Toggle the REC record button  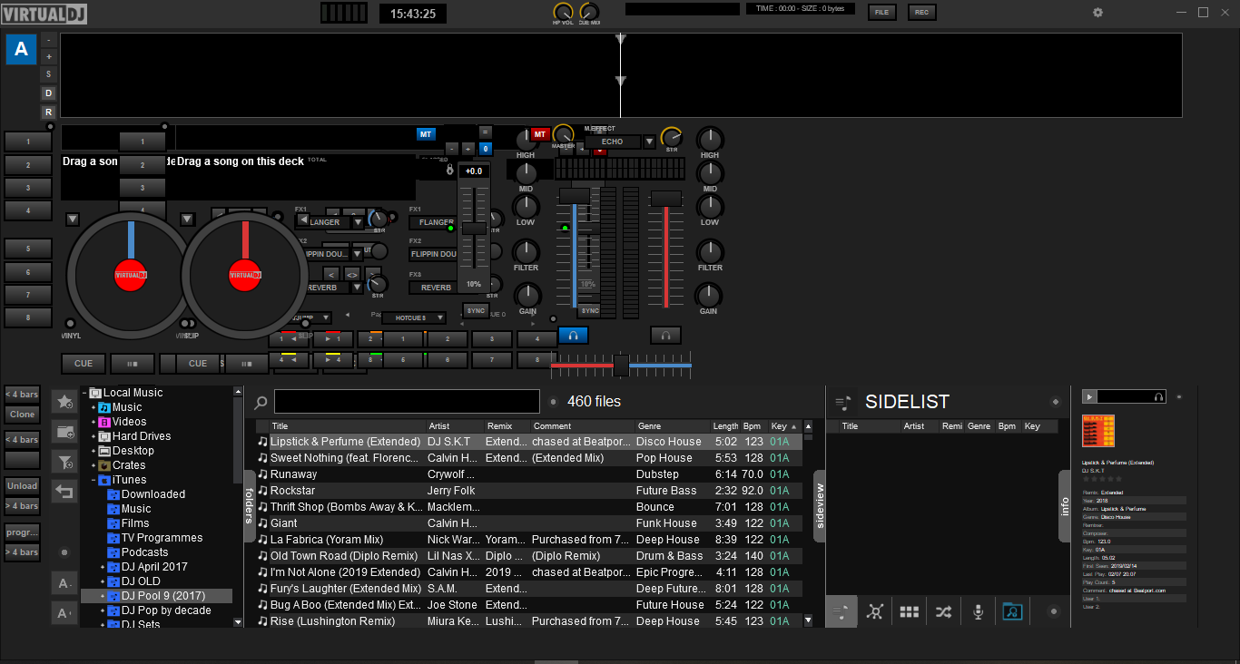coord(921,13)
